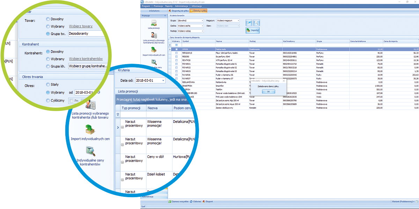Click the Paleta mała name cell
The height and width of the screenshot is (209, 419).
[x=232, y=49]
